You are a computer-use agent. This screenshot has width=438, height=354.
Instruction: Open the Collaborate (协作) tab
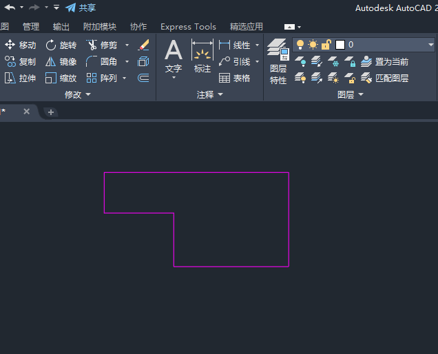(x=138, y=27)
